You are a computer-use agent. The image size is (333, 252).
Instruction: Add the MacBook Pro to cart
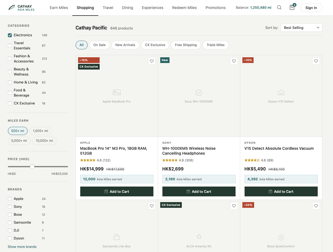click(x=117, y=191)
